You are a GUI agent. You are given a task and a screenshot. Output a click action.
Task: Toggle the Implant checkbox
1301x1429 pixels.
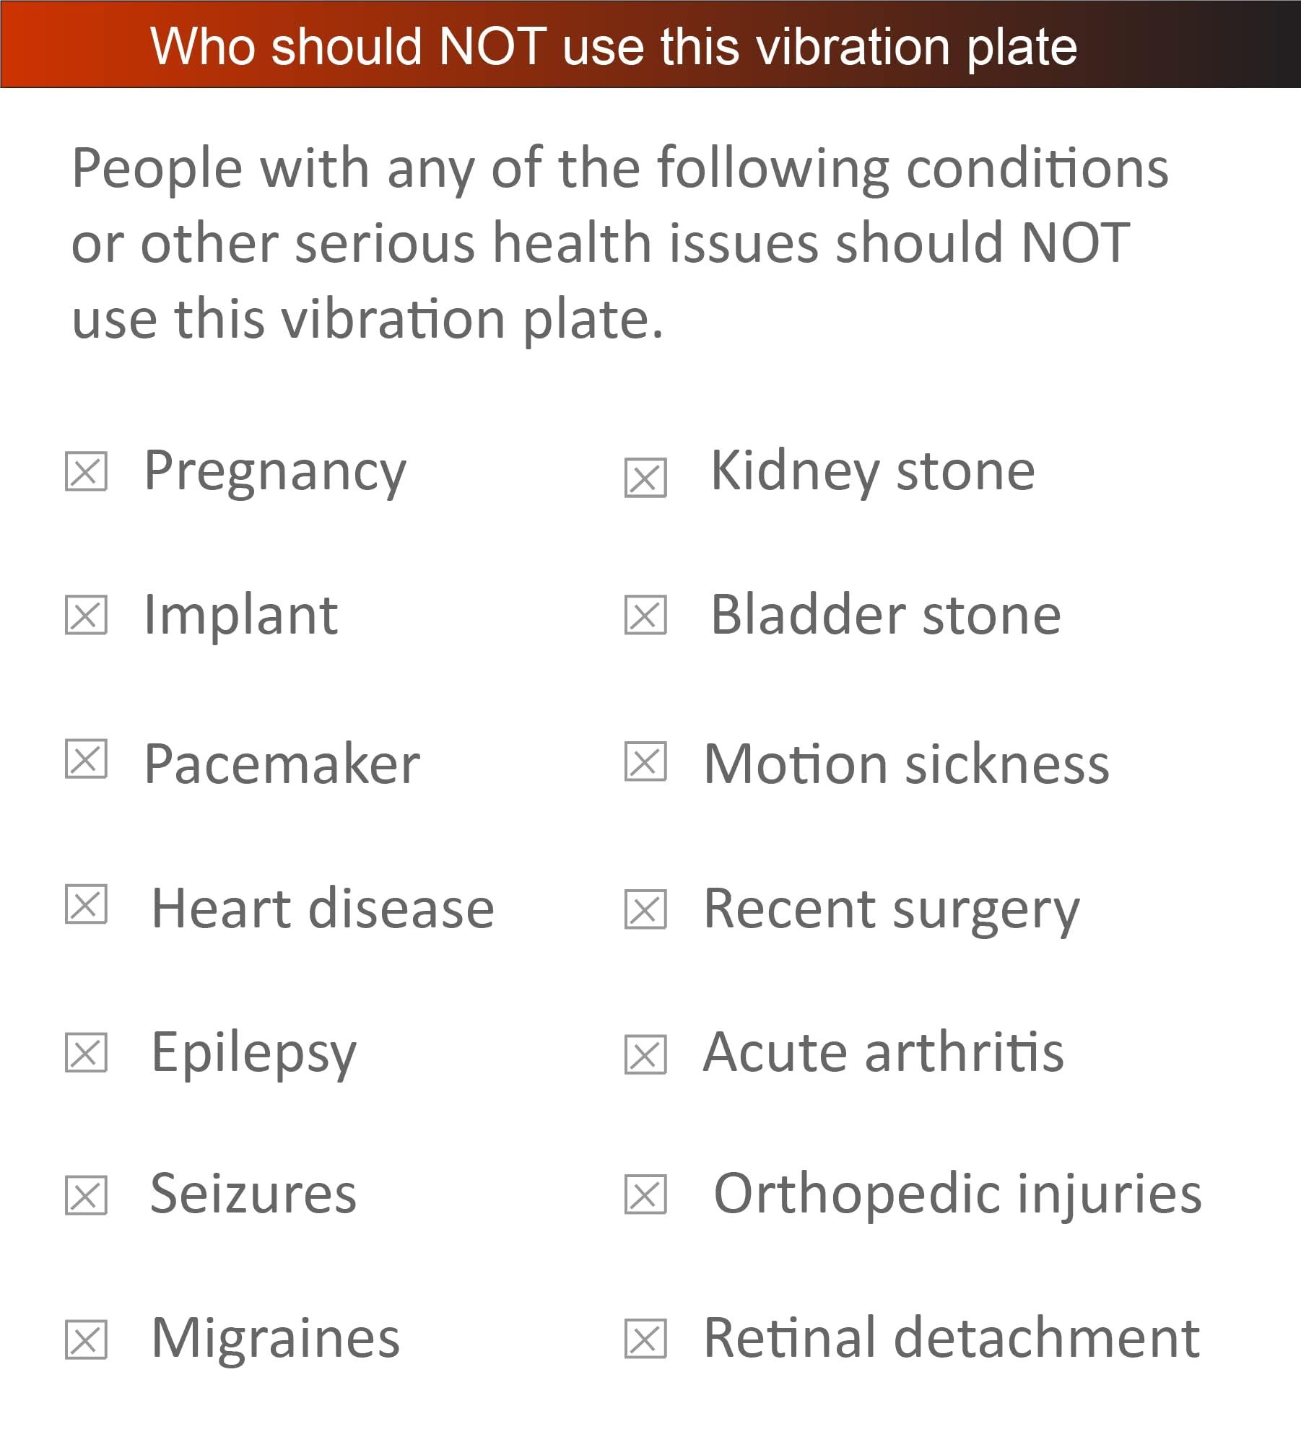(86, 615)
